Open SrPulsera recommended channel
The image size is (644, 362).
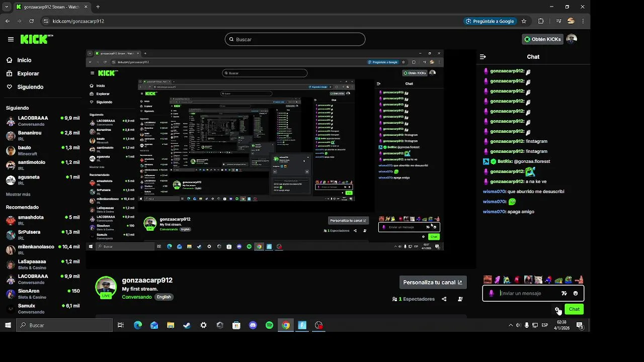click(x=43, y=235)
